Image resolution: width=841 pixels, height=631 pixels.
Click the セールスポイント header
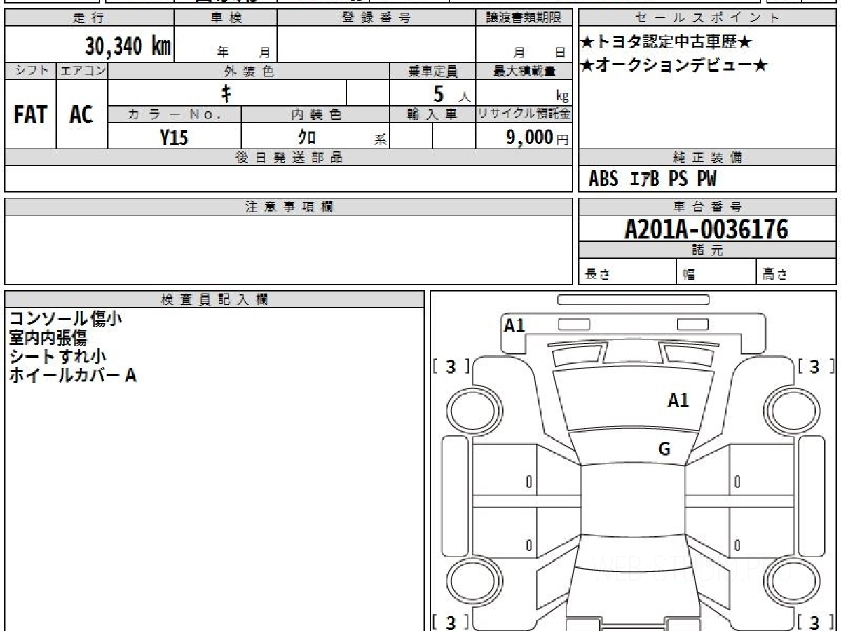(x=707, y=18)
